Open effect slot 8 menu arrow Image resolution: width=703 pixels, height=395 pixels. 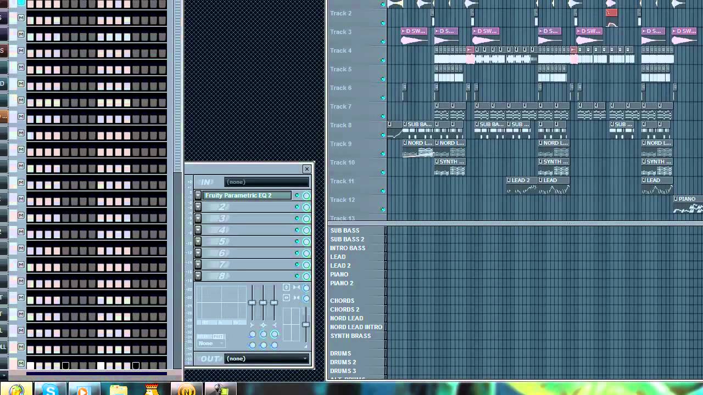[x=198, y=276]
